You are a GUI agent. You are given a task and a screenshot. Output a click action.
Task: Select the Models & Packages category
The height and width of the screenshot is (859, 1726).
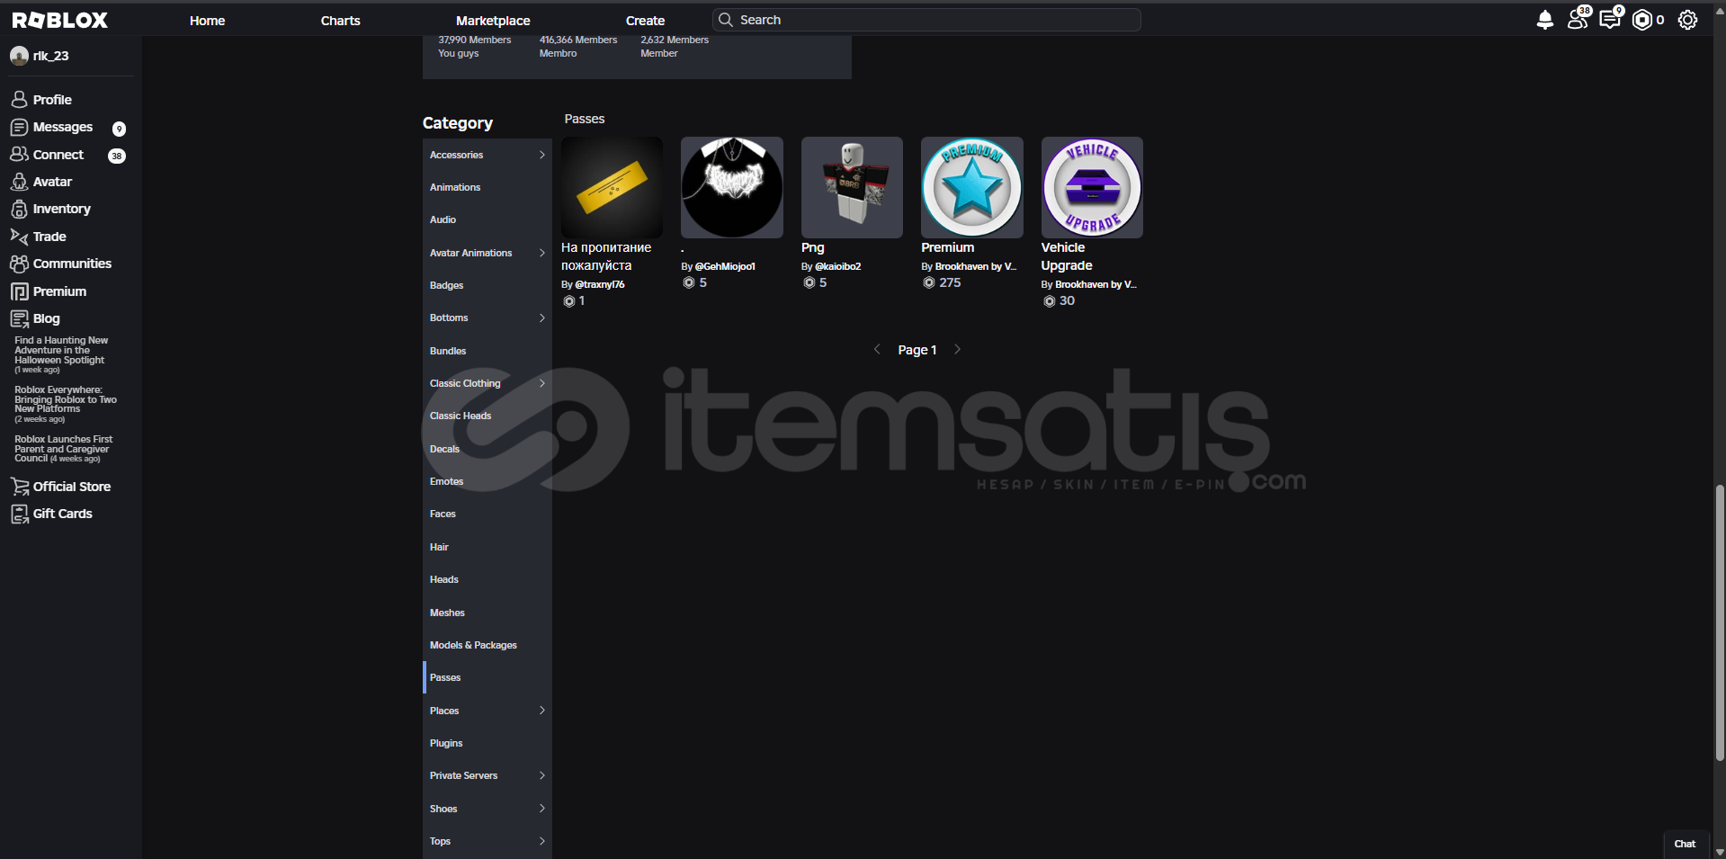(487, 645)
